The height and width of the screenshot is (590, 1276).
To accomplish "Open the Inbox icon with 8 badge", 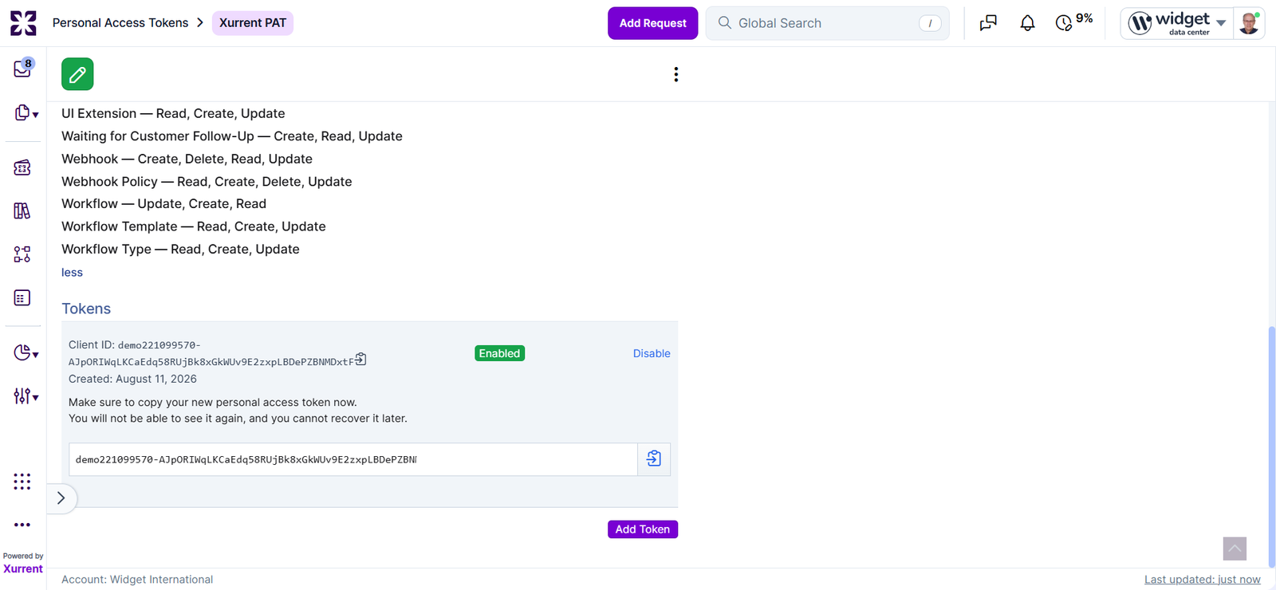I will (22, 68).
